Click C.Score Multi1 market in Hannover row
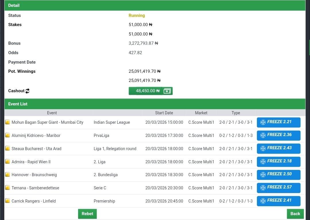The width and height of the screenshot is (310, 220). [201, 175]
